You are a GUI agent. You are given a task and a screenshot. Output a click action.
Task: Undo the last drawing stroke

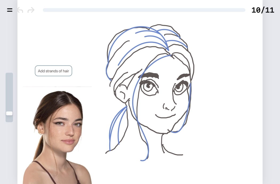pos(20,10)
